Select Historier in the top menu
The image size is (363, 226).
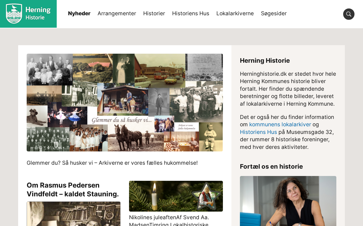coord(154,14)
